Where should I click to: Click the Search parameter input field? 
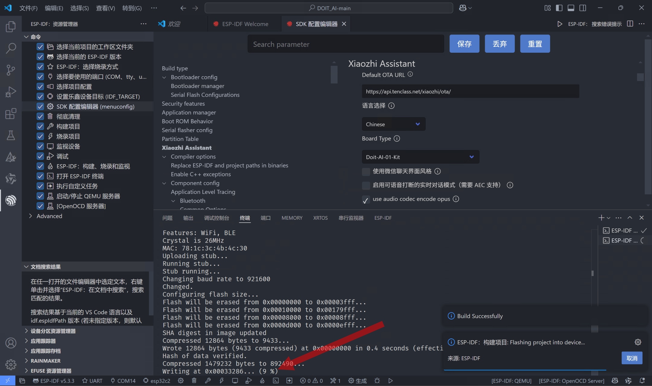click(345, 44)
